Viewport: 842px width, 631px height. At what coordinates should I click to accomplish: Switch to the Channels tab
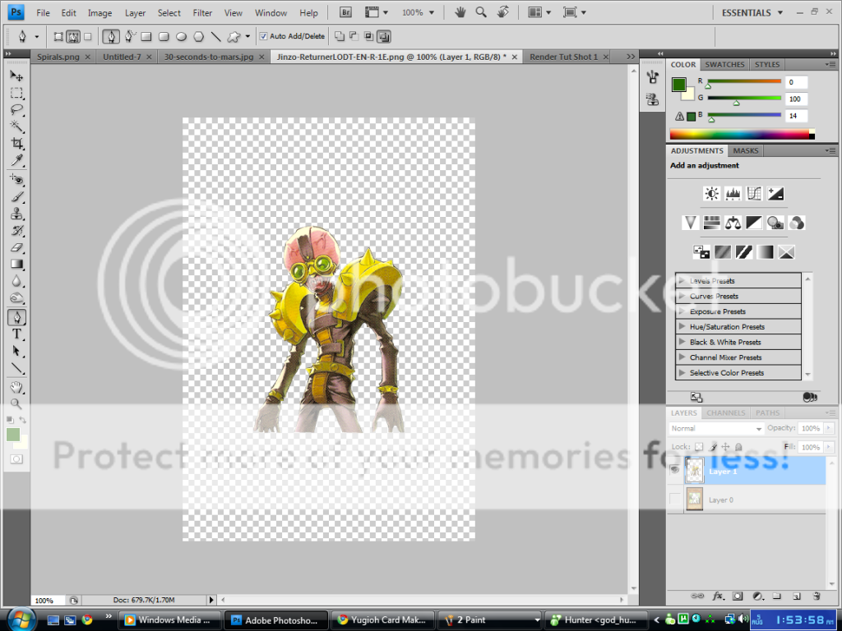[x=725, y=412]
